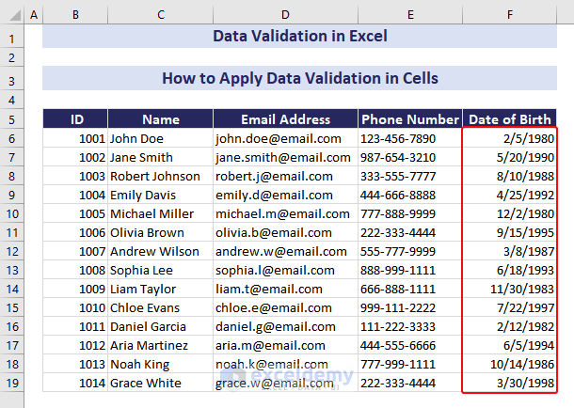Select Emily Davis's email address cell
This screenshot has width=574, height=408.
285,195
